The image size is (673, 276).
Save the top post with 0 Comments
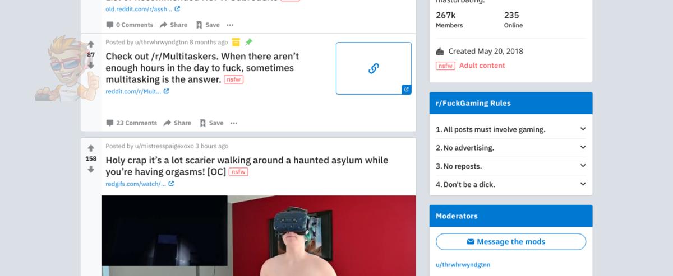[208, 25]
